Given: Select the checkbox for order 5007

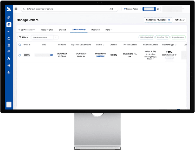Looking at the screenshot, I should coord(19,55).
